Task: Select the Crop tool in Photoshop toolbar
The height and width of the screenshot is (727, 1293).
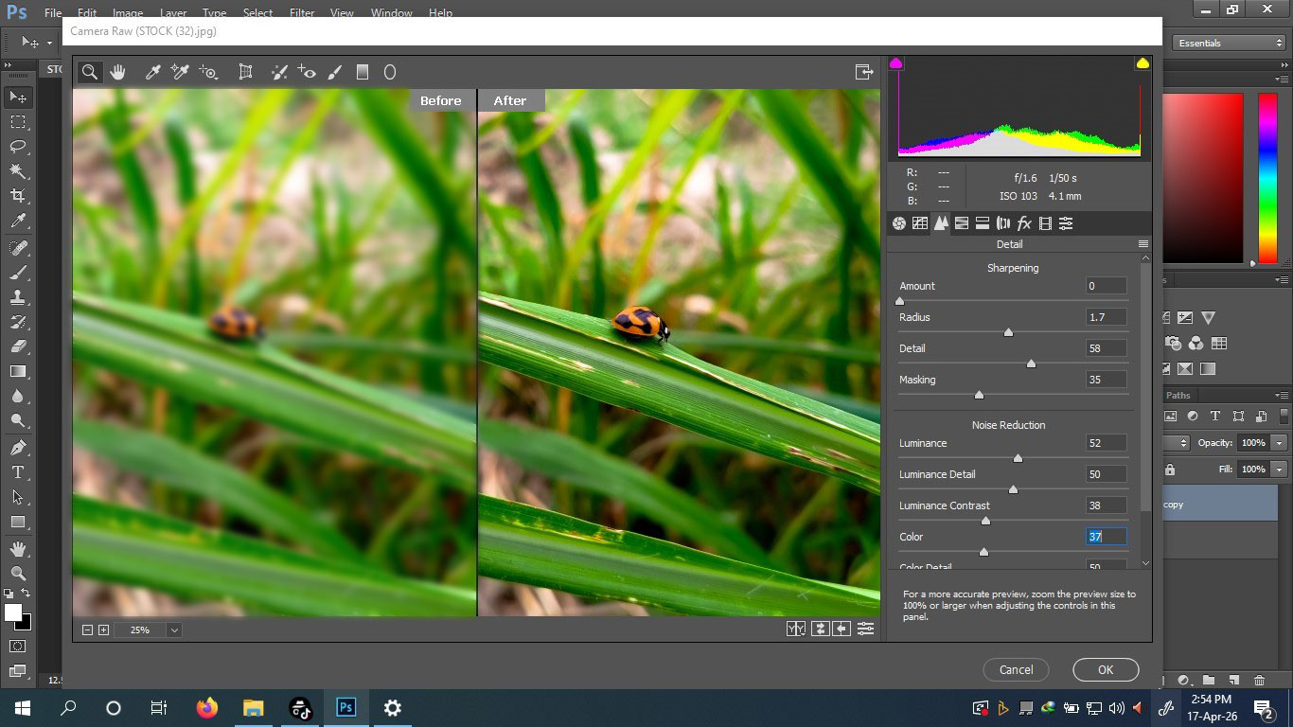Action: click(x=18, y=196)
